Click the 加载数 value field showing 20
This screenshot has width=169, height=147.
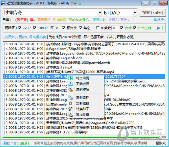tap(115, 28)
